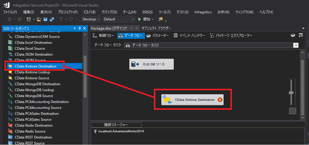Click the 開始 start button
This screenshot has width=309, height=145.
point(144,19)
